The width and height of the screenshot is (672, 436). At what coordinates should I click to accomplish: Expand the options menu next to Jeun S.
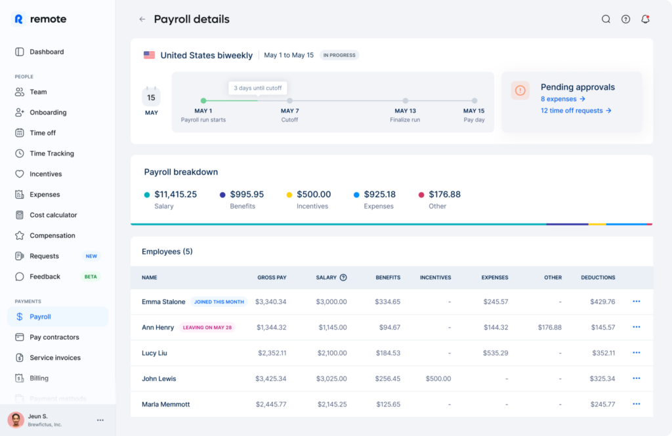(x=100, y=420)
